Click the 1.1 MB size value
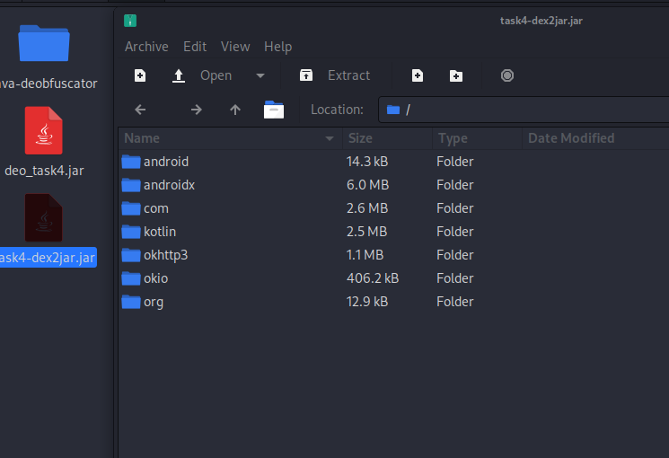 (x=365, y=255)
